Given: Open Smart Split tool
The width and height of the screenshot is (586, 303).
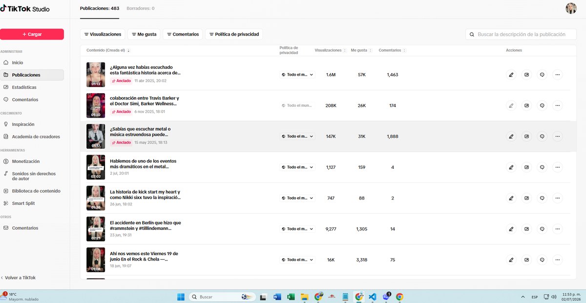Looking at the screenshot, I should tap(32, 203).
